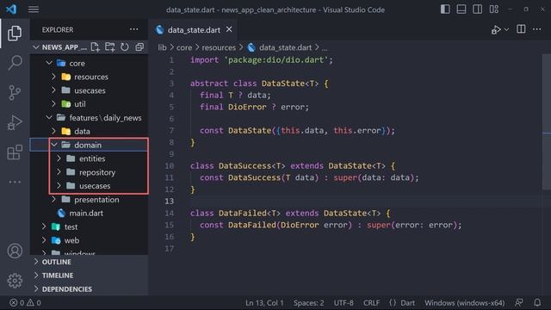Expand the web folder
The height and width of the screenshot is (310, 551).
[44, 240]
